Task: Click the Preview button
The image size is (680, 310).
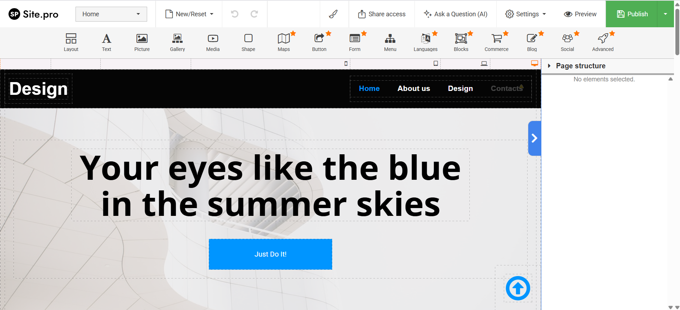Action: pyautogui.click(x=580, y=14)
